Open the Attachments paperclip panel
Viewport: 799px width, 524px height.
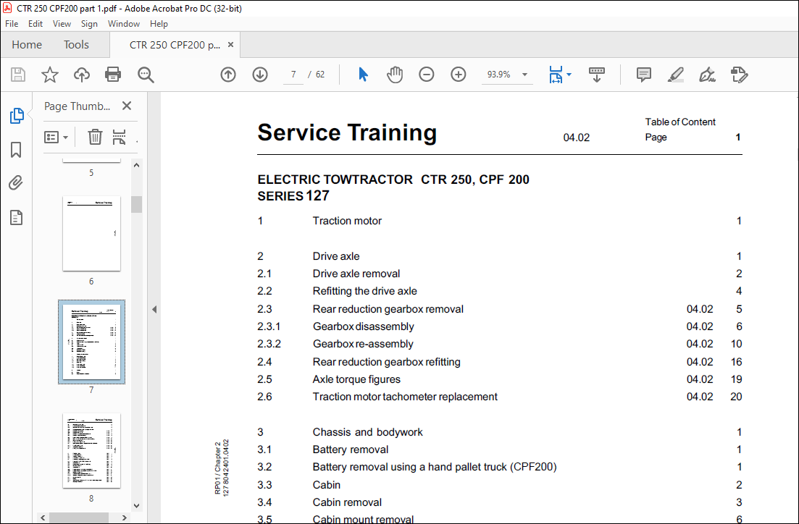[x=17, y=183]
